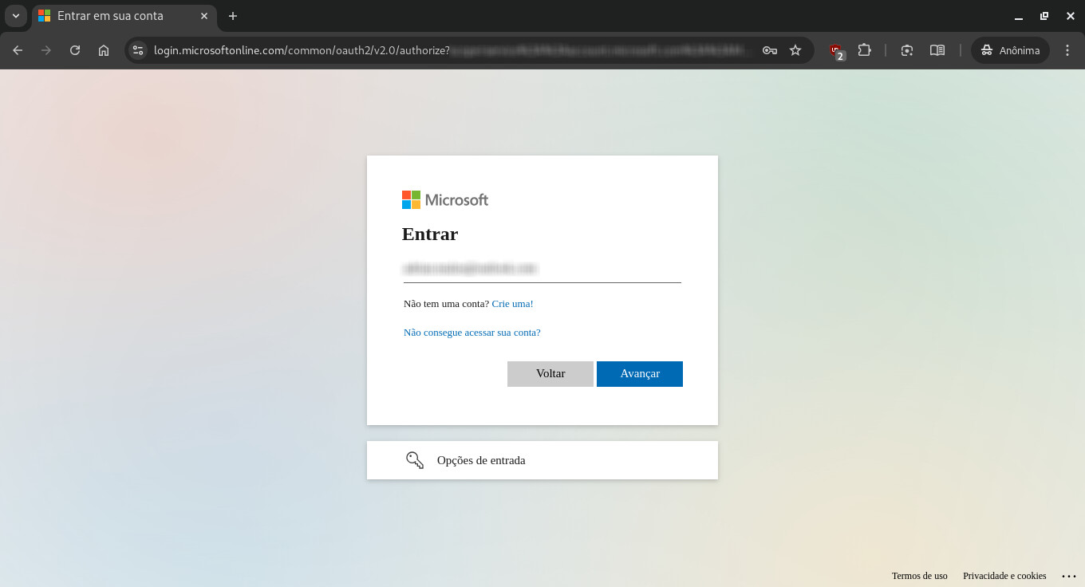Click the Microsoft logo in the sign-in card
Image resolution: width=1085 pixels, height=587 pixels.
pos(445,199)
